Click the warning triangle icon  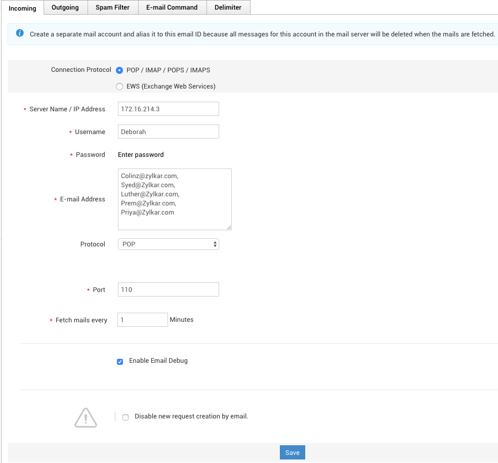pos(86,417)
